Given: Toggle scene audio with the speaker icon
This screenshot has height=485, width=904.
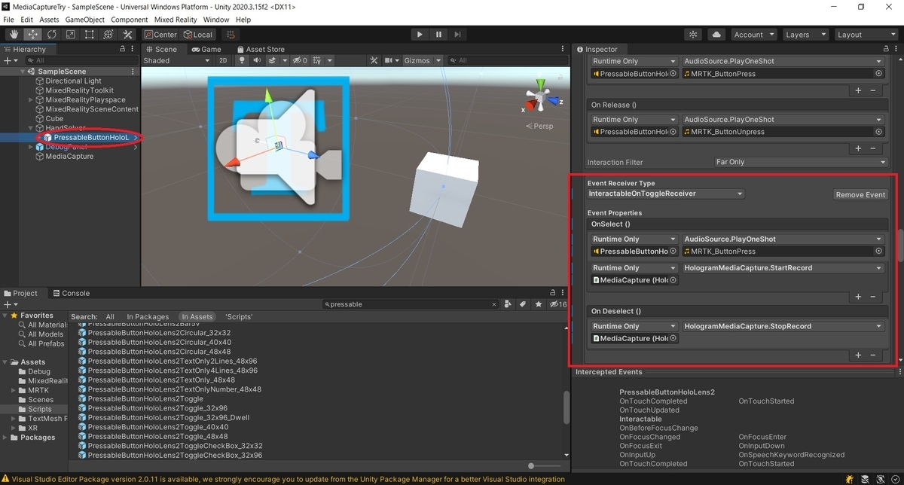Looking at the screenshot, I should pos(258,61).
